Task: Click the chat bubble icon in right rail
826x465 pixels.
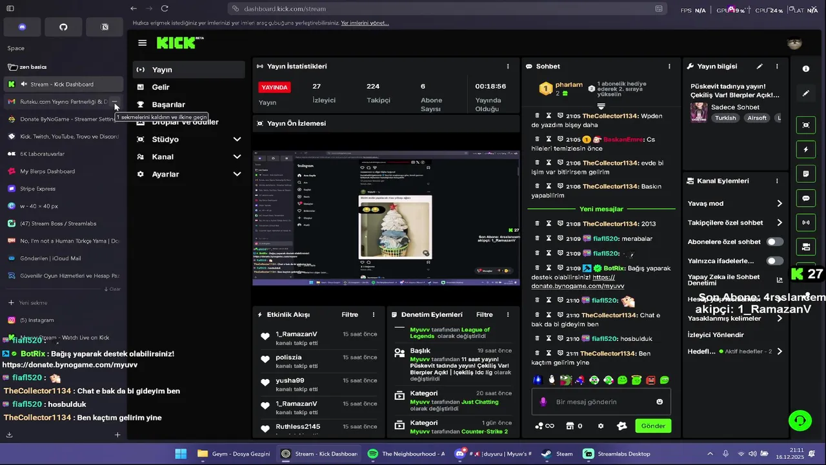Action: click(x=806, y=198)
